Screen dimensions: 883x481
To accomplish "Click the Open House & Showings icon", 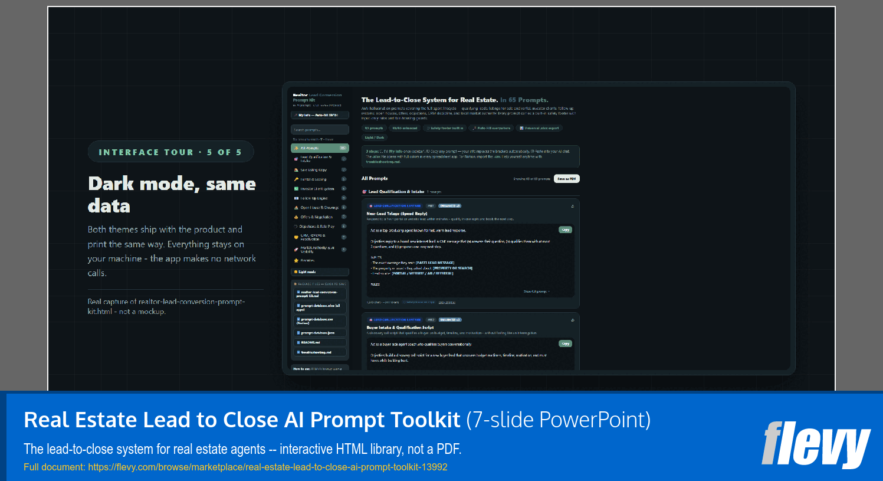I will (296, 208).
